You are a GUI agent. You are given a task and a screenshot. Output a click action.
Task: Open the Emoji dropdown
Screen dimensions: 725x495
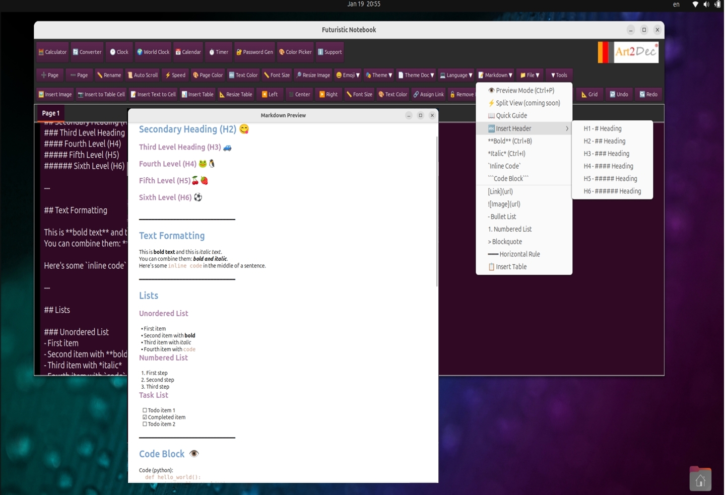(x=347, y=75)
